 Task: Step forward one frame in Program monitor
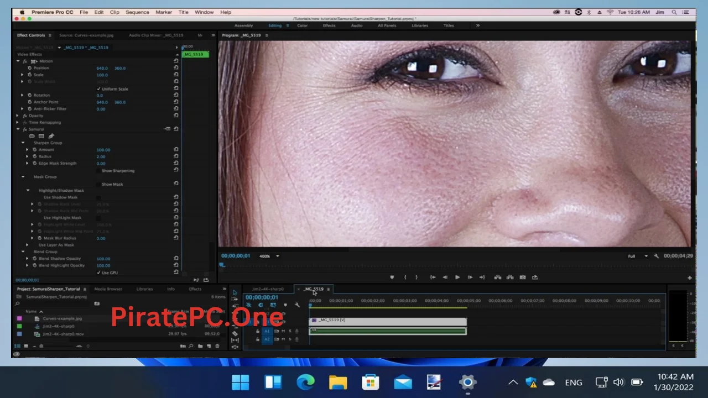click(x=470, y=277)
